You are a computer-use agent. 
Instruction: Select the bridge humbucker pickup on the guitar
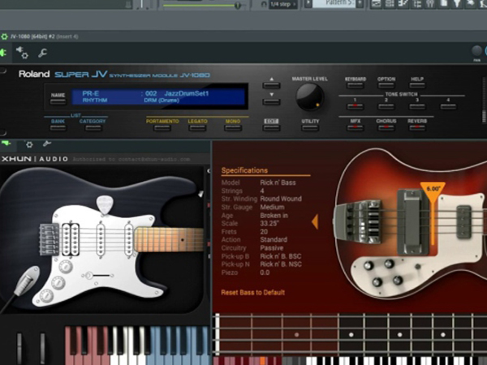[x=71, y=239]
